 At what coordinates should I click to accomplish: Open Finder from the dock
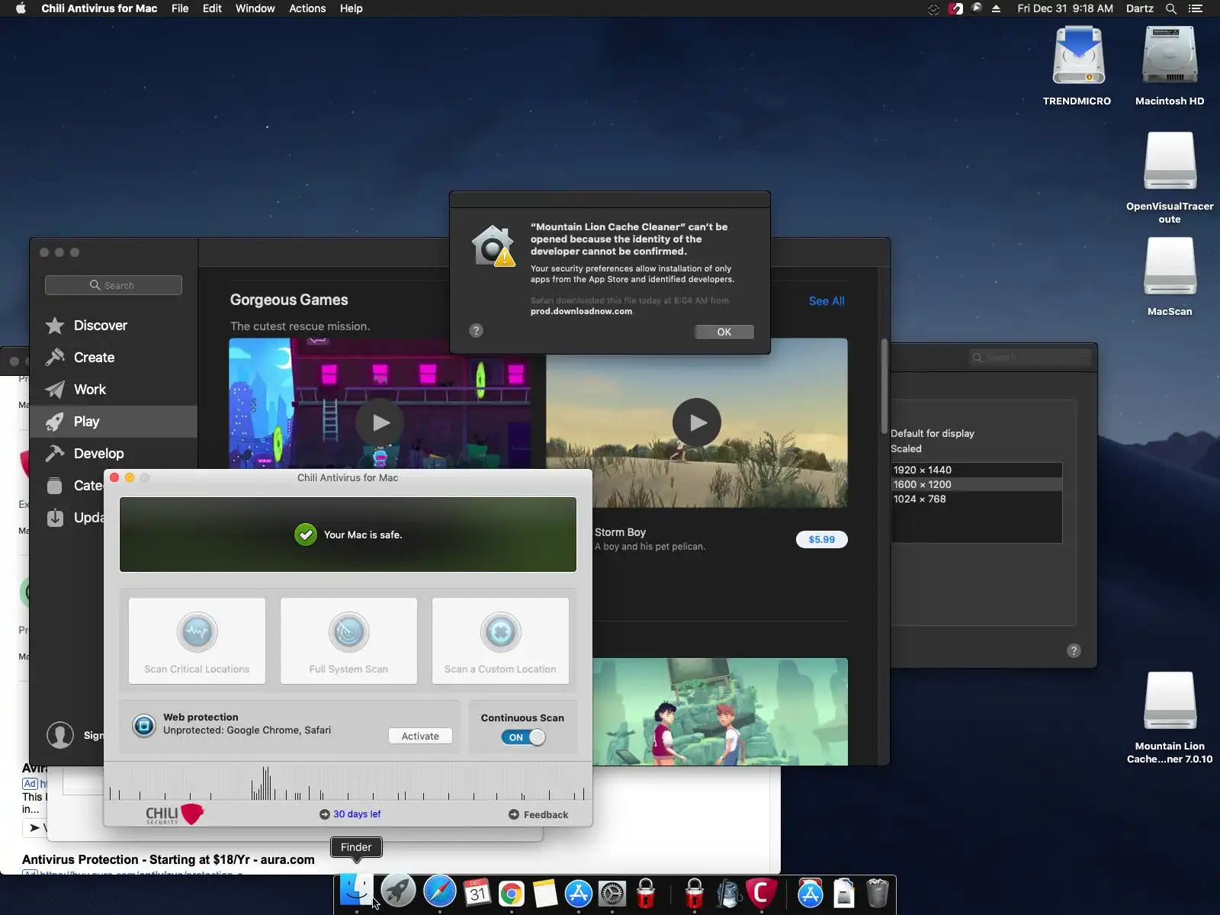point(356,891)
